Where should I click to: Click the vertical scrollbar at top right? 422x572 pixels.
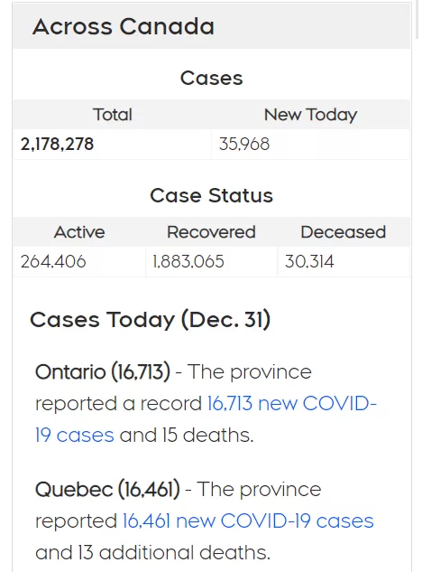coord(418,18)
